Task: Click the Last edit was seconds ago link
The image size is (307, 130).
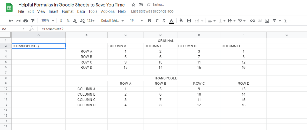Action: (x=152, y=11)
